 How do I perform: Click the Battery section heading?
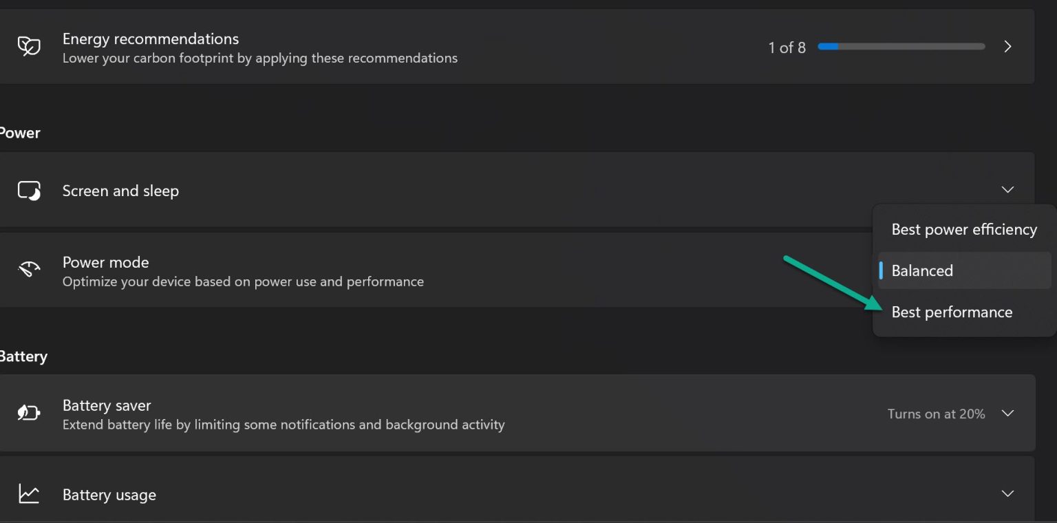[23, 356]
